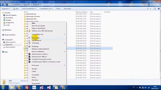
Task: Click the WinMerge icon in menu
Action: [29, 46]
